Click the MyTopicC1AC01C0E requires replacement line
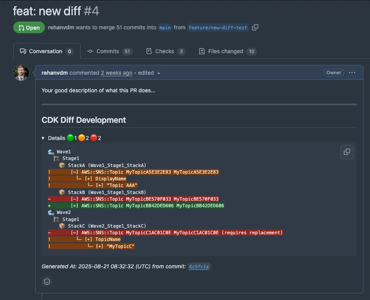370x300 pixels. tap(165, 233)
